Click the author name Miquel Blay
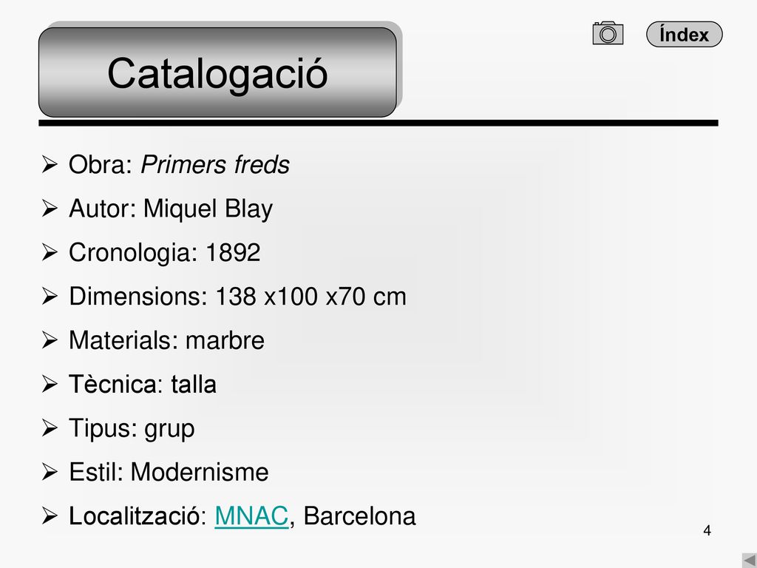Image resolution: width=757 pixels, height=568 pixels. (208, 209)
